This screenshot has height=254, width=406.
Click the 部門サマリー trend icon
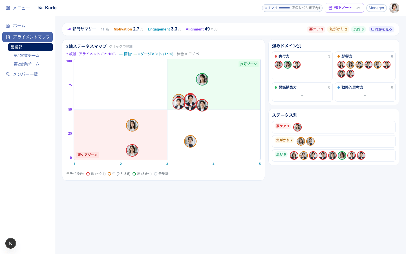click(69, 29)
